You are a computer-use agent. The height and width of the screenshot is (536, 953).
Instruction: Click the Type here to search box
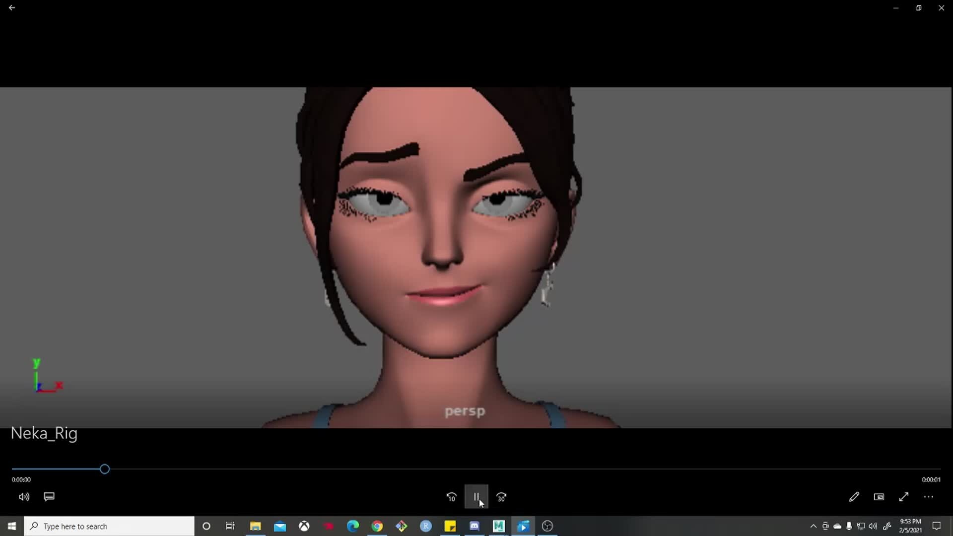click(109, 526)
